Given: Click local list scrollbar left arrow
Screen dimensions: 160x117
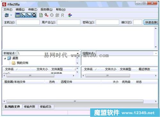Looking at the screenshot, I should (4, 76).
